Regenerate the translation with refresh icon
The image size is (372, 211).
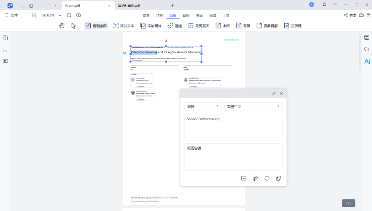click(267, 179)
